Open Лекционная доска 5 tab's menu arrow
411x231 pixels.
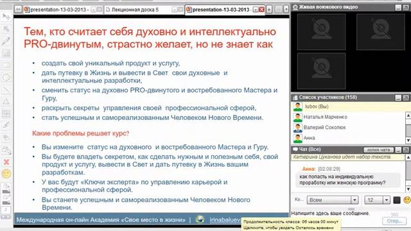tap(174, 10)
